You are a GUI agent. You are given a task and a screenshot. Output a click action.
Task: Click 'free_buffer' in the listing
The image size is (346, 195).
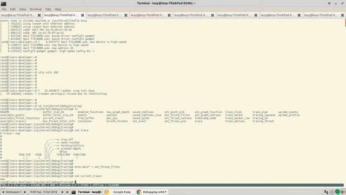coord(86,118)
